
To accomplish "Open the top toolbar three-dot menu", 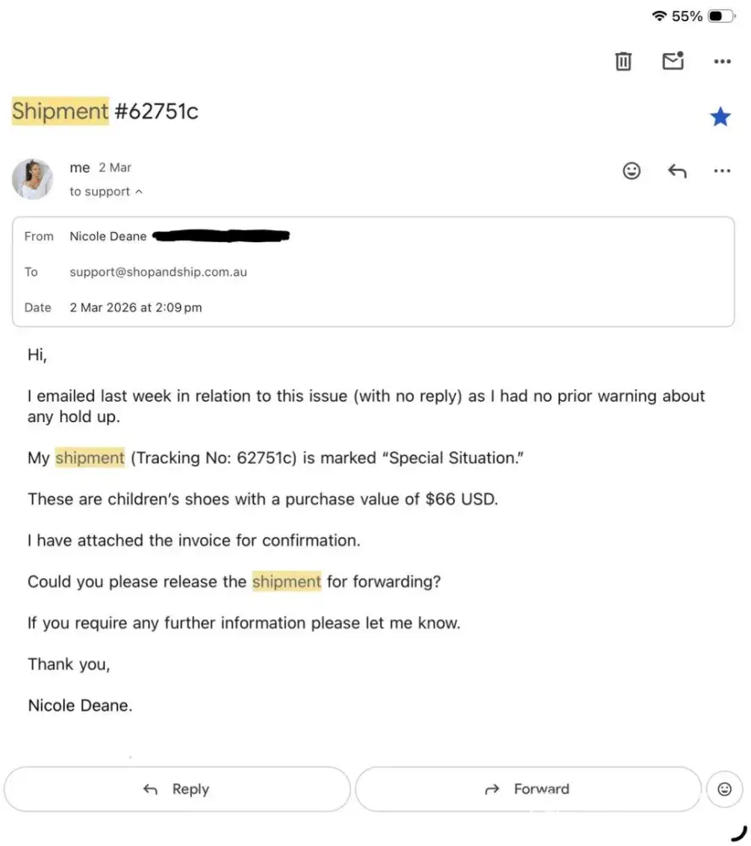I will point(722,61).
